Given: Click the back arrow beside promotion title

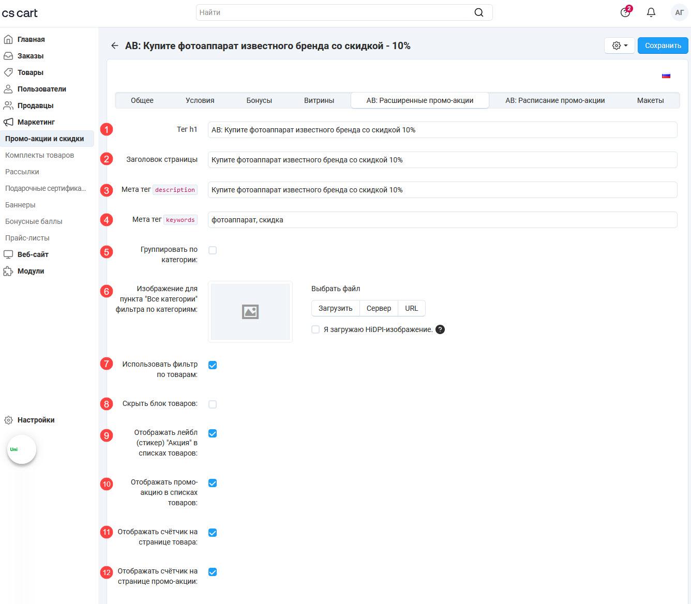Looking at the screenshot, I should [115, 46].
